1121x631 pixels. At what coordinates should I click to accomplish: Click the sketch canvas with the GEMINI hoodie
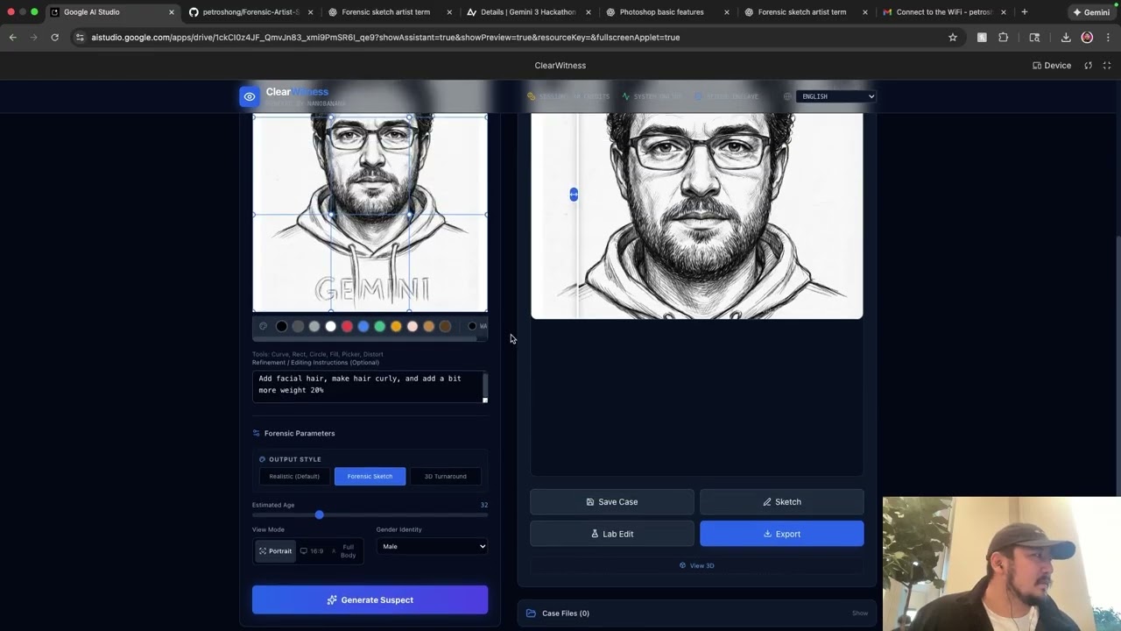tap(370, 213)
